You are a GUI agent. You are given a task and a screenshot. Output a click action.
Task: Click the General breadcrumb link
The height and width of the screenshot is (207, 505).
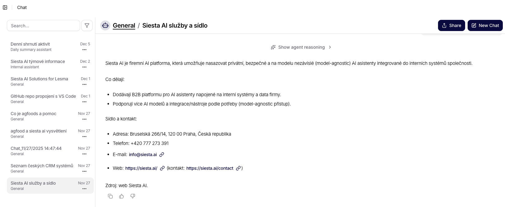tap(124, 25)
